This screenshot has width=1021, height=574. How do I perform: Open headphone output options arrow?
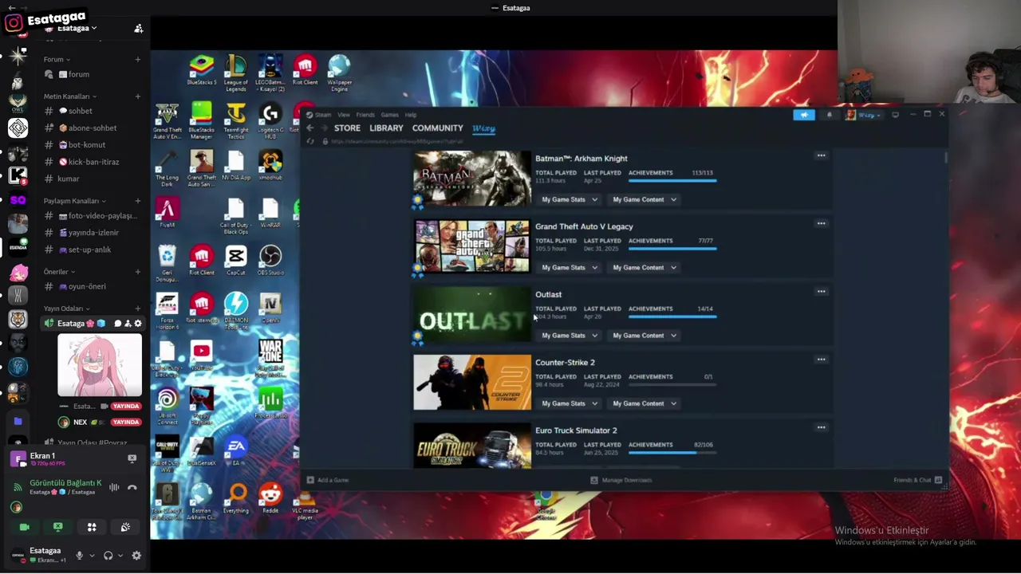121,556
